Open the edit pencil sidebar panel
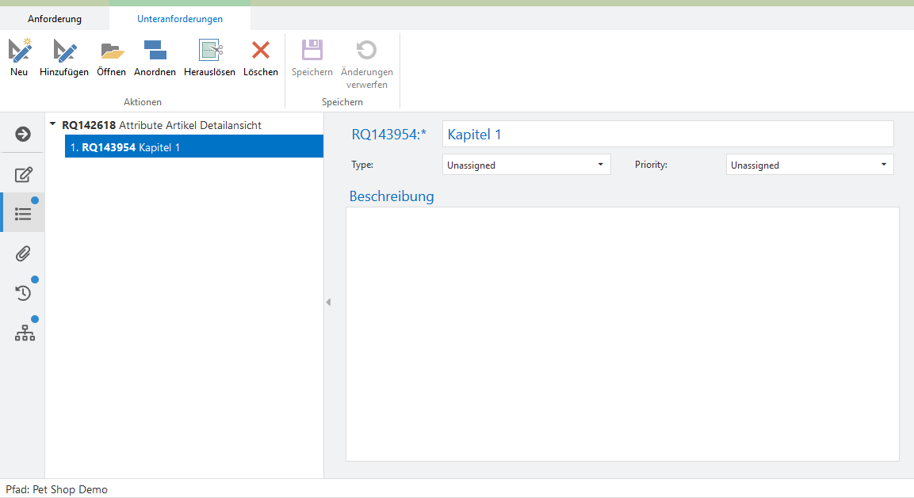This screenshot has width=914, height=498. (x=24, y=175)
